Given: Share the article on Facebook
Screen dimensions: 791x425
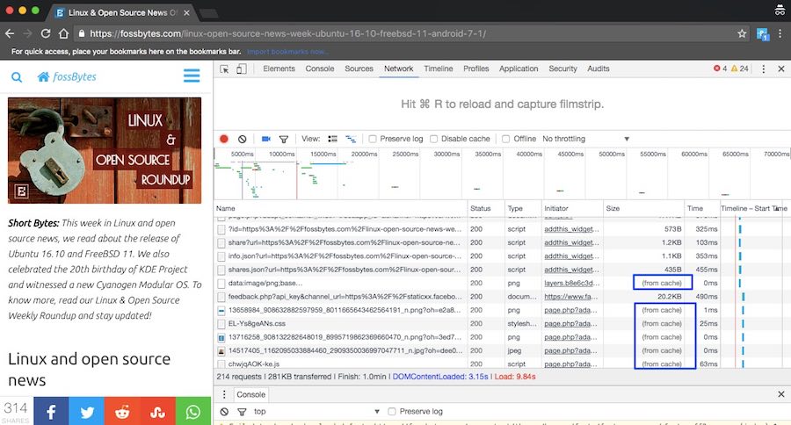Looking at the screenshot, I should click(x=51, y=411).
